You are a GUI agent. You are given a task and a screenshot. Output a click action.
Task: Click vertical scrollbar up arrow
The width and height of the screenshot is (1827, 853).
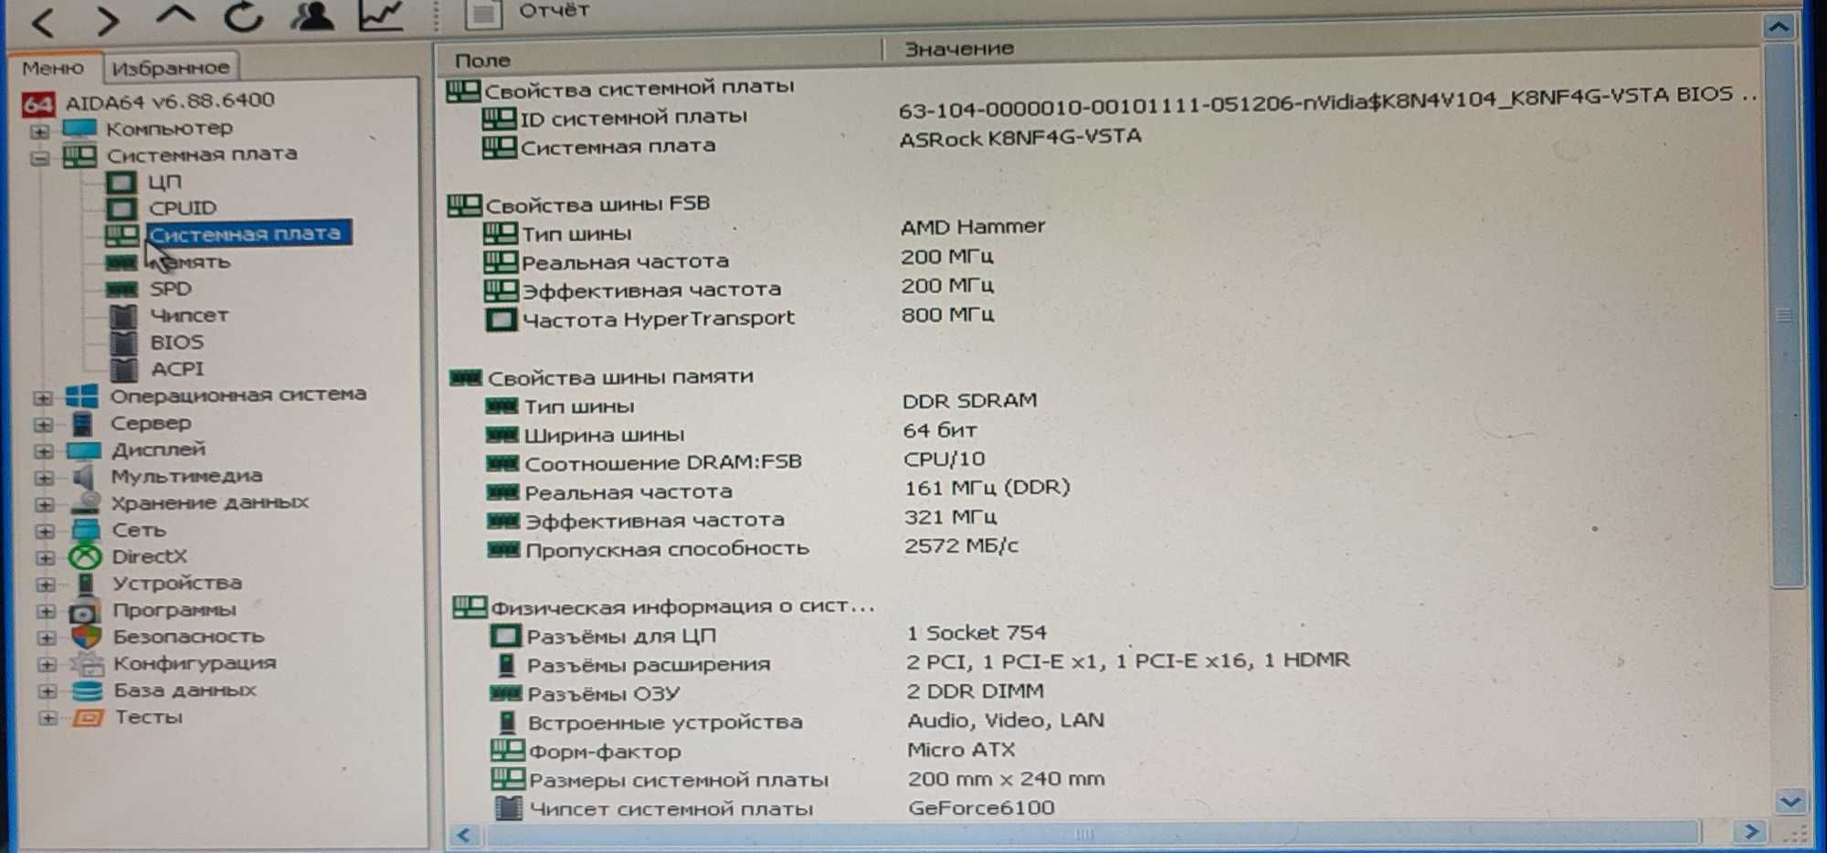[x=1778, y=27]
